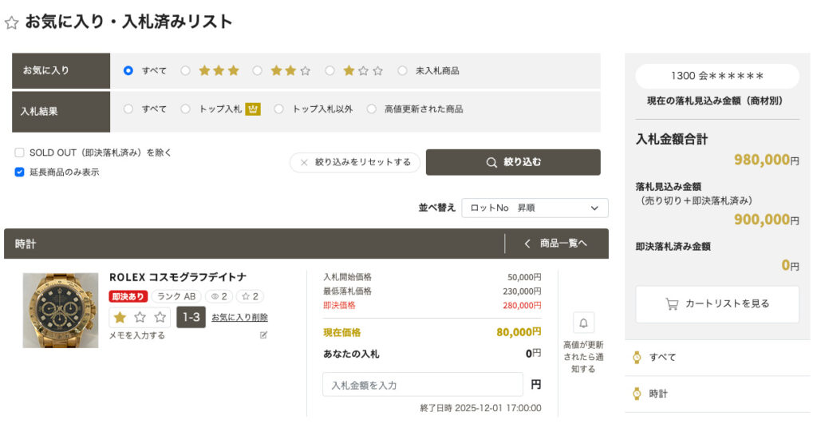The width and height of the screenshot is (817, 424).
Task: Select 未入札商品 radio option
Action: [402, 70]
